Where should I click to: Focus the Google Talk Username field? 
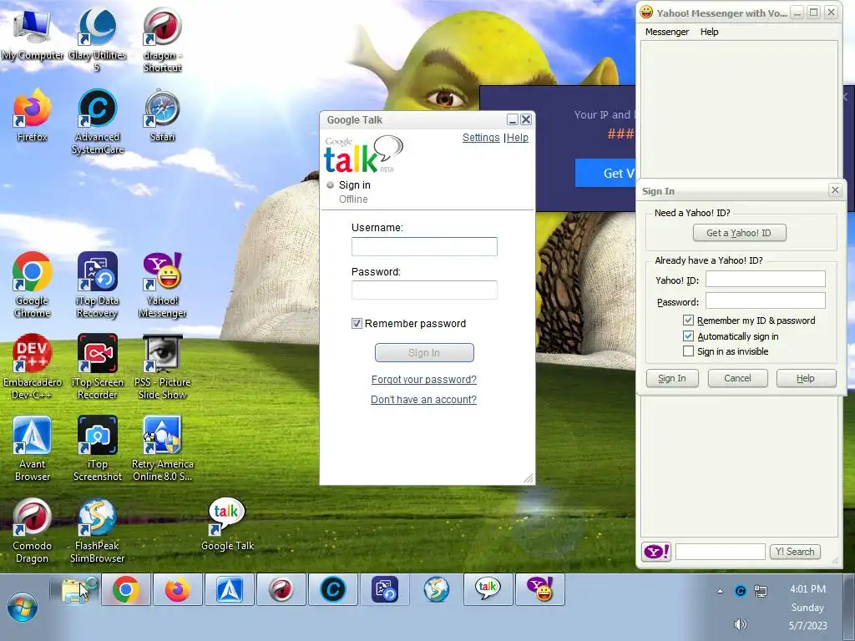click(x=424, y=246)
